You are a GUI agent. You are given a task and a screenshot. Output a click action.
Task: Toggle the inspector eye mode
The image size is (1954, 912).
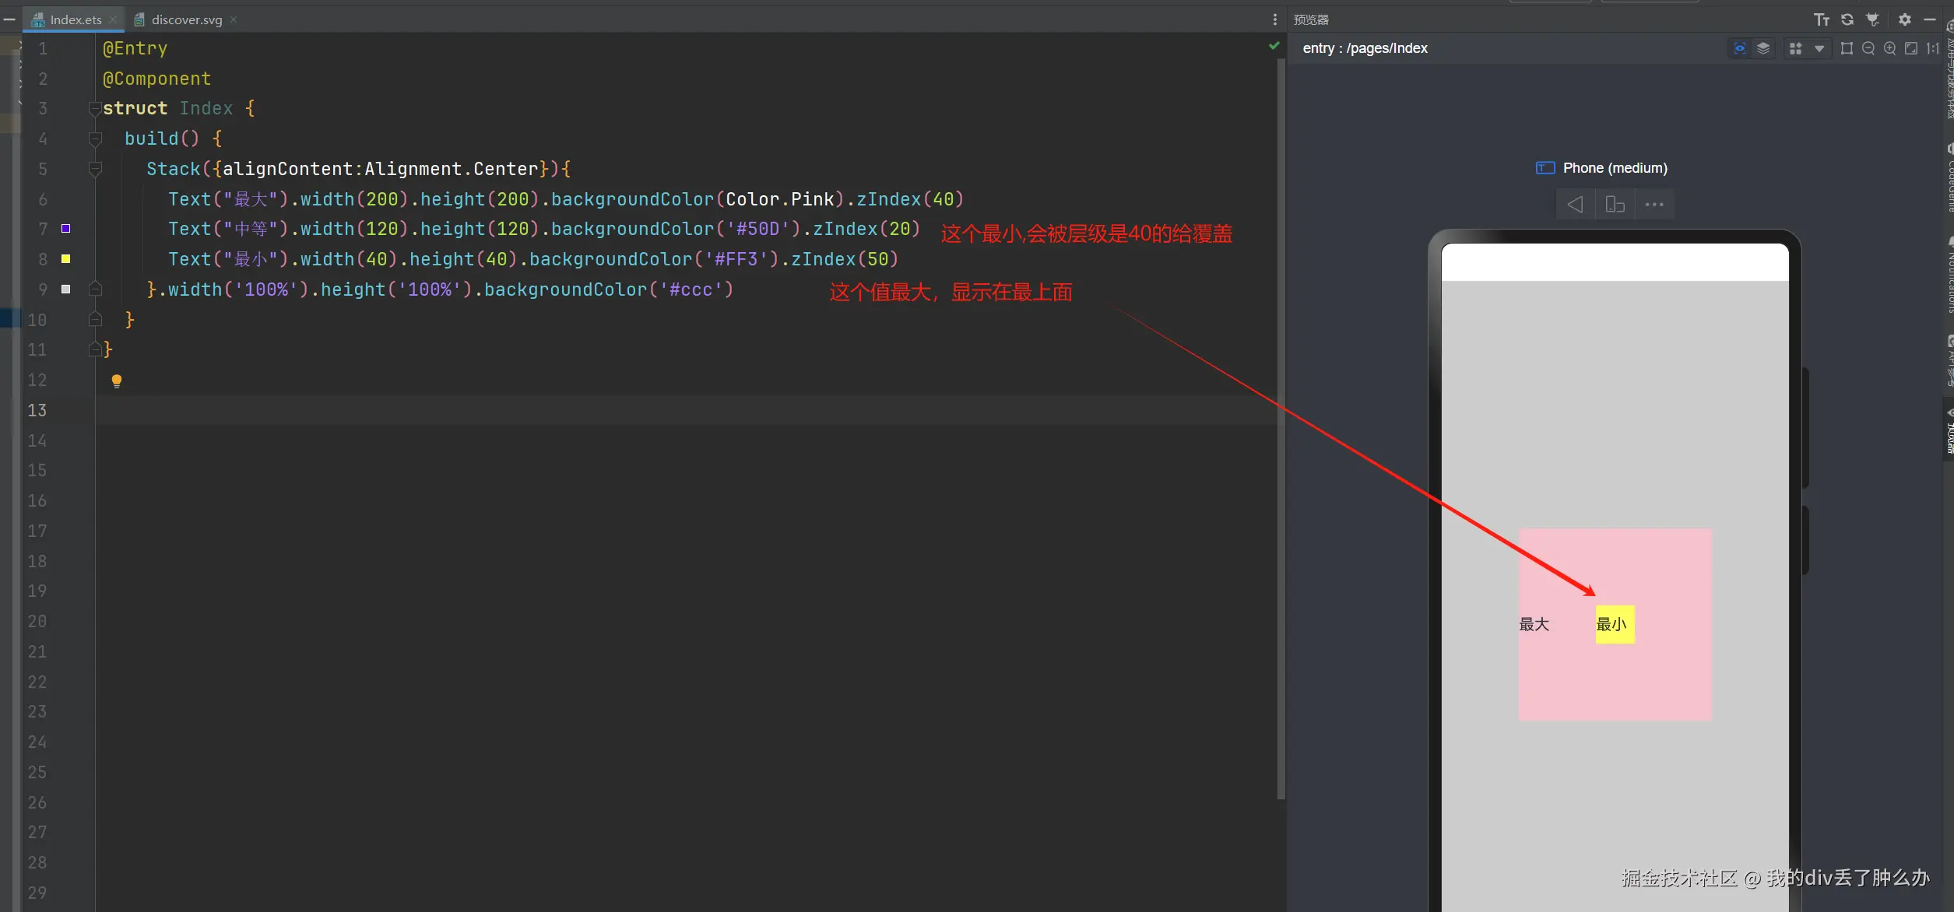point(1740,48)
